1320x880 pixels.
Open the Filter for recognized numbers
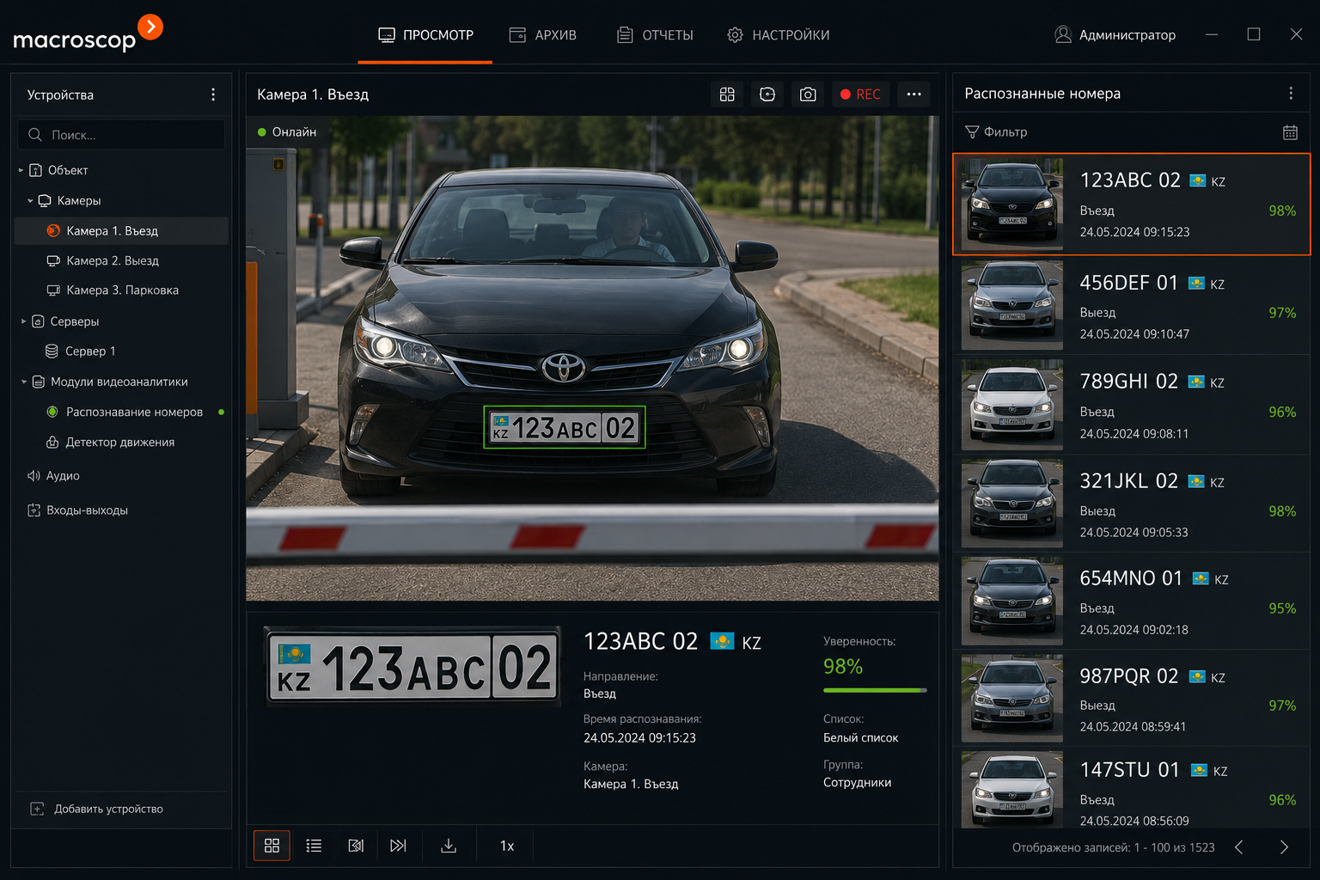(996, 132)
